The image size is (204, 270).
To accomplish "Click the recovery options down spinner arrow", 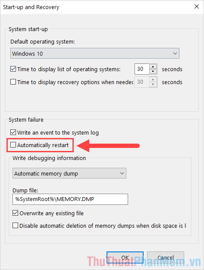I will point(153,85).
